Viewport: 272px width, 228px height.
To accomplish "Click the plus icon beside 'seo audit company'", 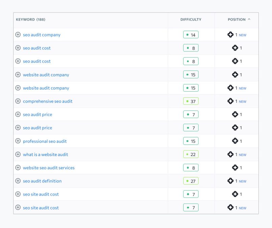I will (18, 34).
